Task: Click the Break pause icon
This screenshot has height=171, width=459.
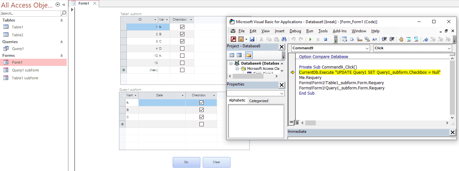Action: point(318,39)
